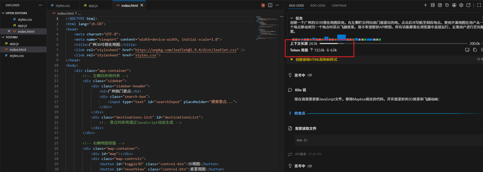Click the context length progress bar

pos(394,44)
